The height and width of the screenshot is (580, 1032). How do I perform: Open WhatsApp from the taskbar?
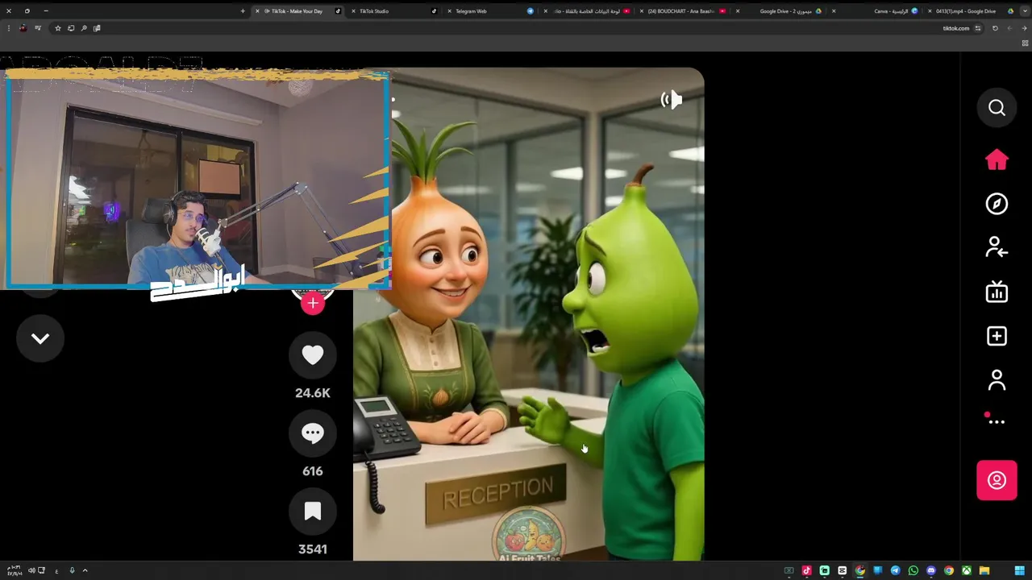(x=913, y=571)
